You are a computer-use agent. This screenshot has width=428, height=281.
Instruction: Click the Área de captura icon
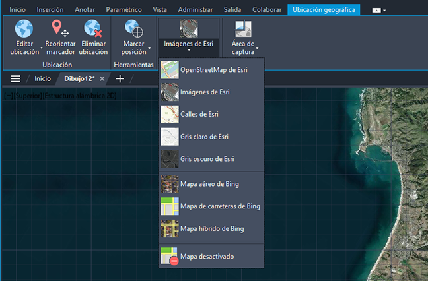(243, 28)
